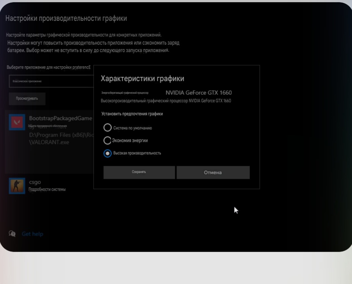Screen dimensions: 352x284
Task: Open the Get help link
Action: tap(32, 234)
